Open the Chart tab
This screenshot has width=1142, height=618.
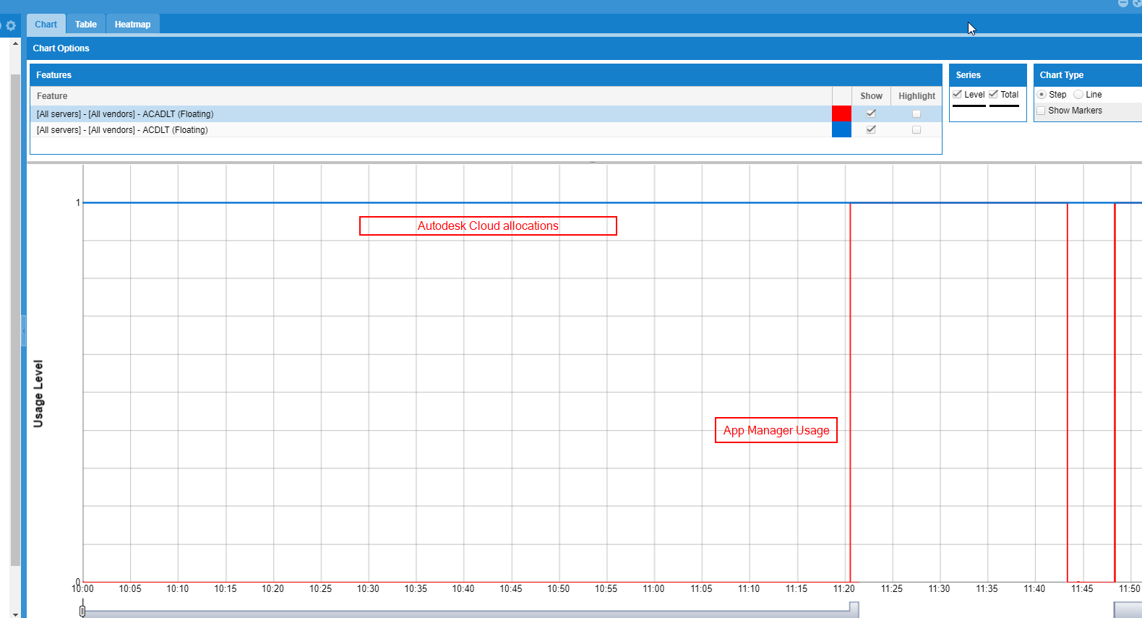[46, 25]
